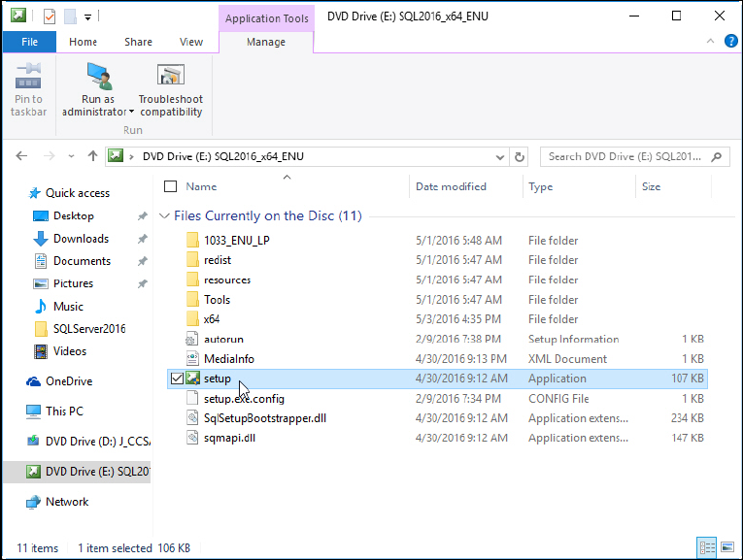Screen dimensions: 743x560
Task: Select the MediaInfo XML document
Action: 229,359
